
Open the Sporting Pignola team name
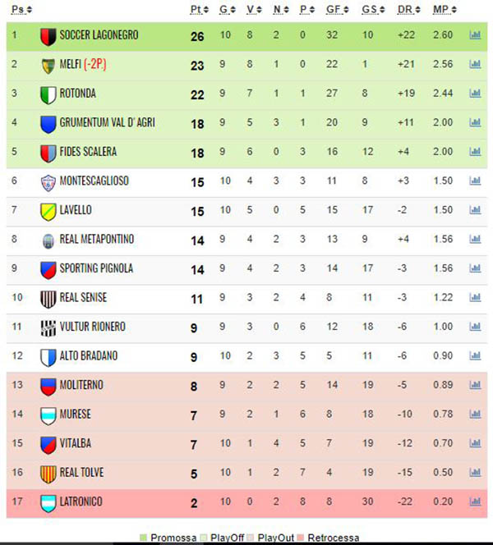point(96,268)
